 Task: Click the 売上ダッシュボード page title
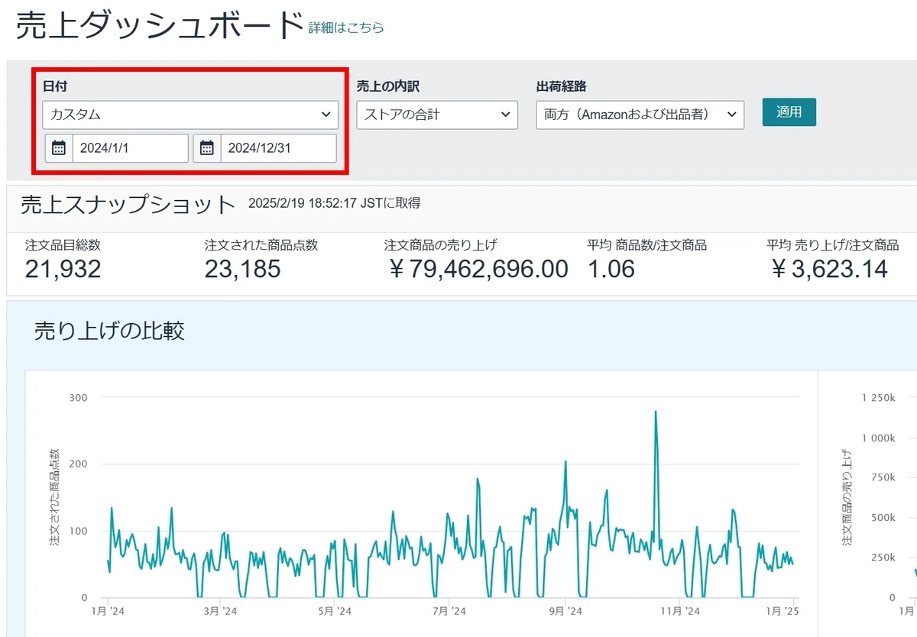(x=160, y=25)
